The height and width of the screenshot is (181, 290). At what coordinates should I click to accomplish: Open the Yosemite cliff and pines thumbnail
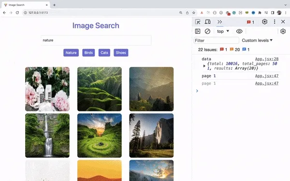pyautogui.click(x=151, y=136)
